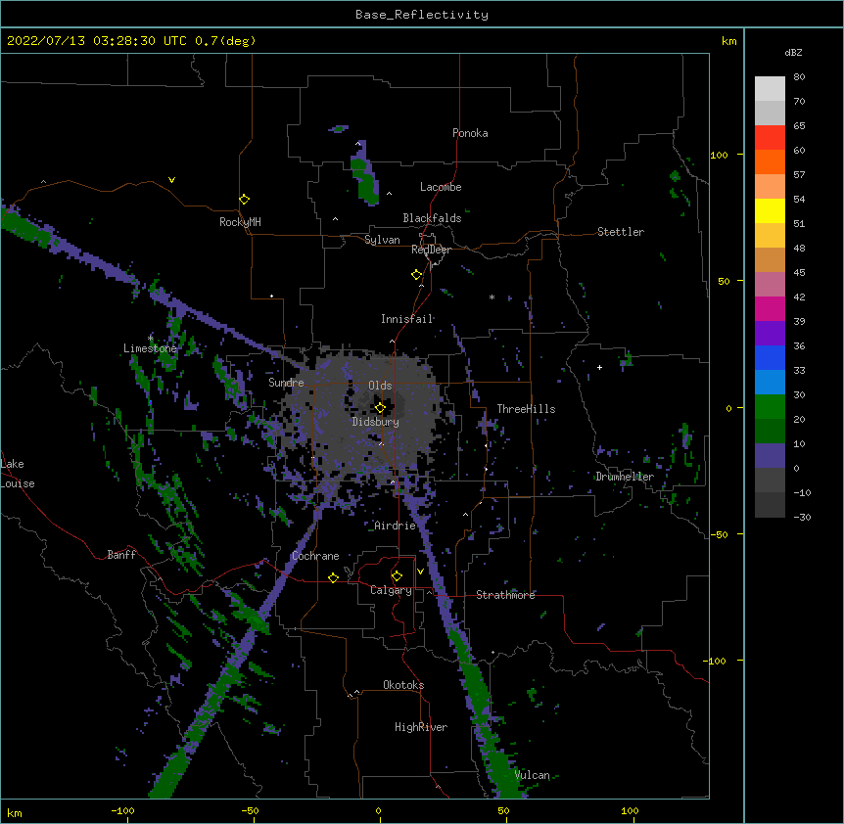The image size is (844, 824).
Task: Click the green echo patch west of Lacombe
Action: (364, 173)
